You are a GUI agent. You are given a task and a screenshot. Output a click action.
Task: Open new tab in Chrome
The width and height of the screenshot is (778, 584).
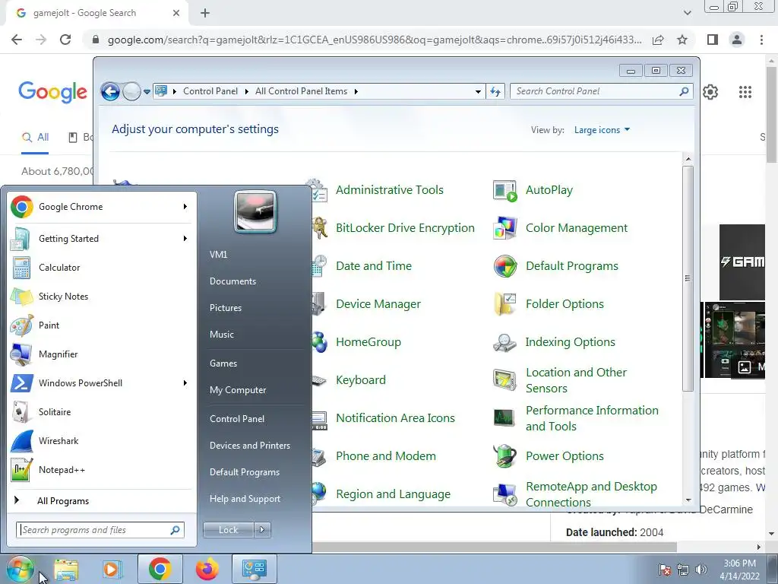coord(205,14)
